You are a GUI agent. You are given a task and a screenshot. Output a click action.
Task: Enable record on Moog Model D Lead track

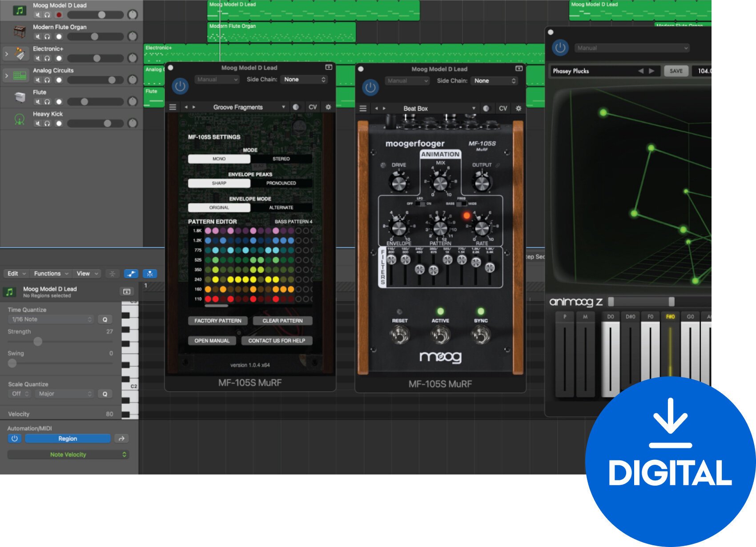(58, 15)
